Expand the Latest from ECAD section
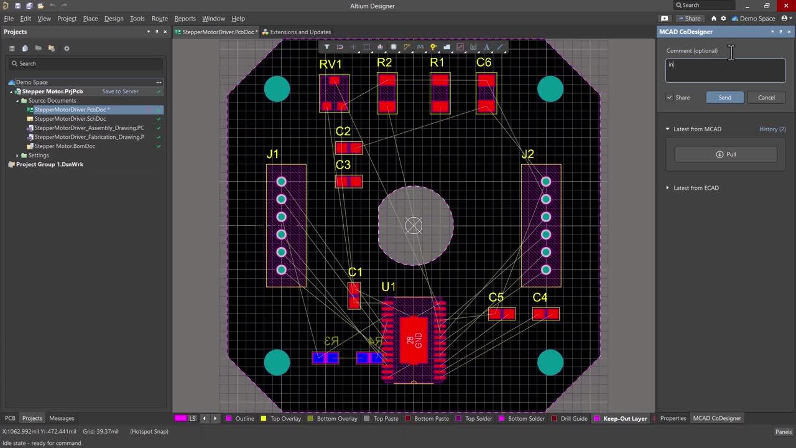This screenshot has height=448, width=796. (668, 188)
